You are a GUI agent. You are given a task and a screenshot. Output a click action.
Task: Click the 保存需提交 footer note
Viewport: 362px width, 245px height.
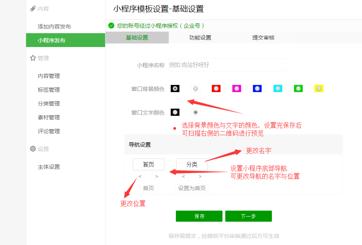click(224, 236)
